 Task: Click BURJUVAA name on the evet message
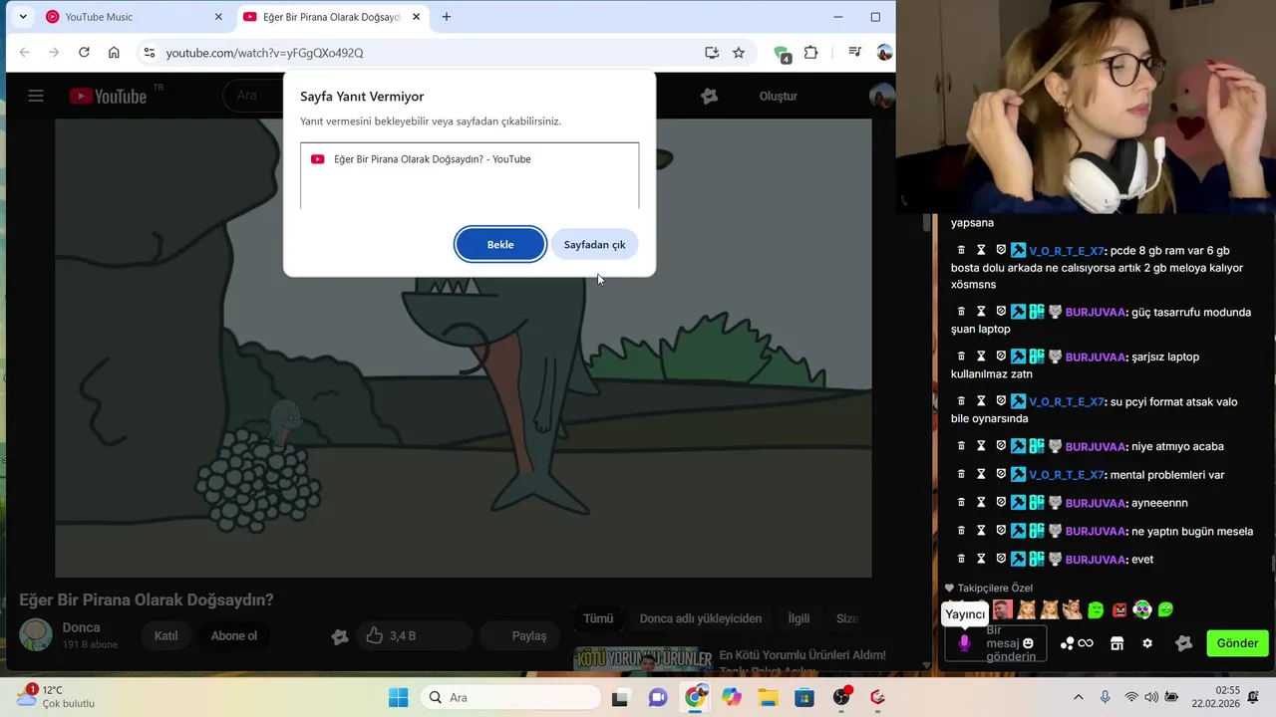(x=1096, y=559)
